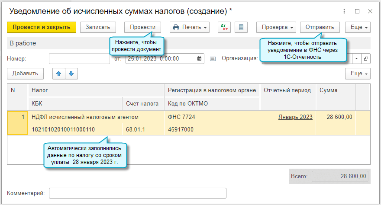This screenshot has width=381, height=205.
Task: Click the Отправить button
Action: pyautogui.click(x=320, y=27)
